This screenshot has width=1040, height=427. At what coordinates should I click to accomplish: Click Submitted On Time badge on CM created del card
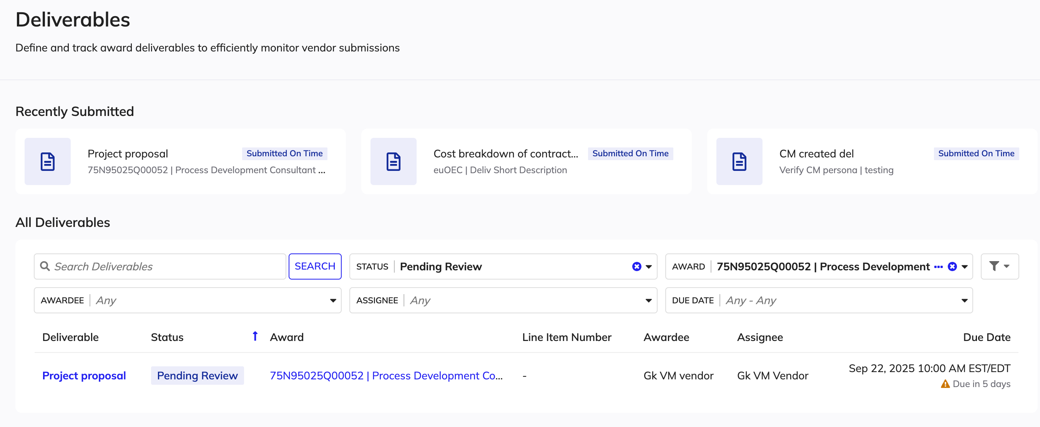coord(976,153)
